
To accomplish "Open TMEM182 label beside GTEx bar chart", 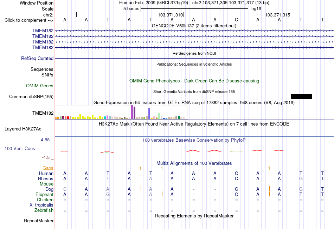I will coord(43,113).
